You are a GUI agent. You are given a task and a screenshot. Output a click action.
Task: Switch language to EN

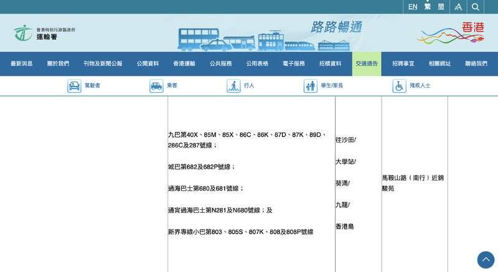click(x=413, y=7)
